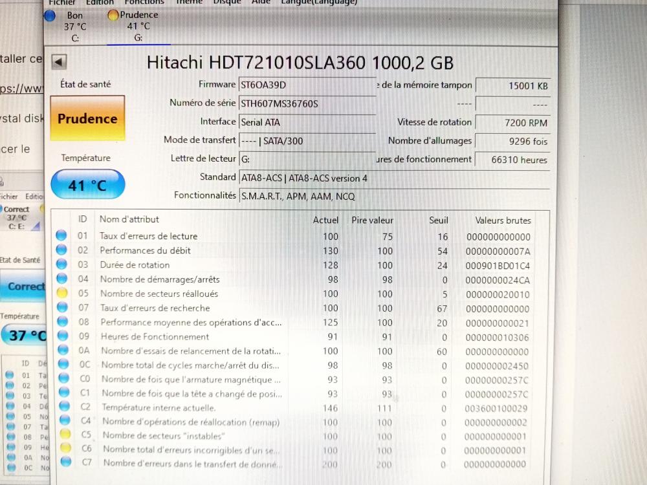Click the Standard field ATA8-ACS version 4
Viewport: 647px width, 485px height.
[394, 178]
